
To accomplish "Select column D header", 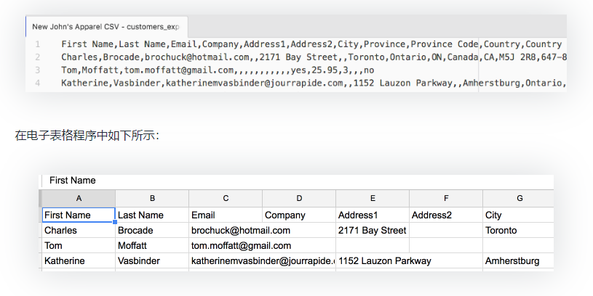I will tap(299, 198).
